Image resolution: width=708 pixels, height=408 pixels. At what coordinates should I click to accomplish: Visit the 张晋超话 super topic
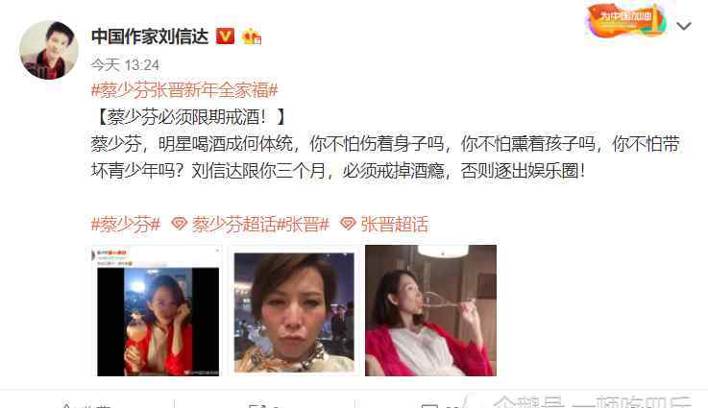click(395, 225)
